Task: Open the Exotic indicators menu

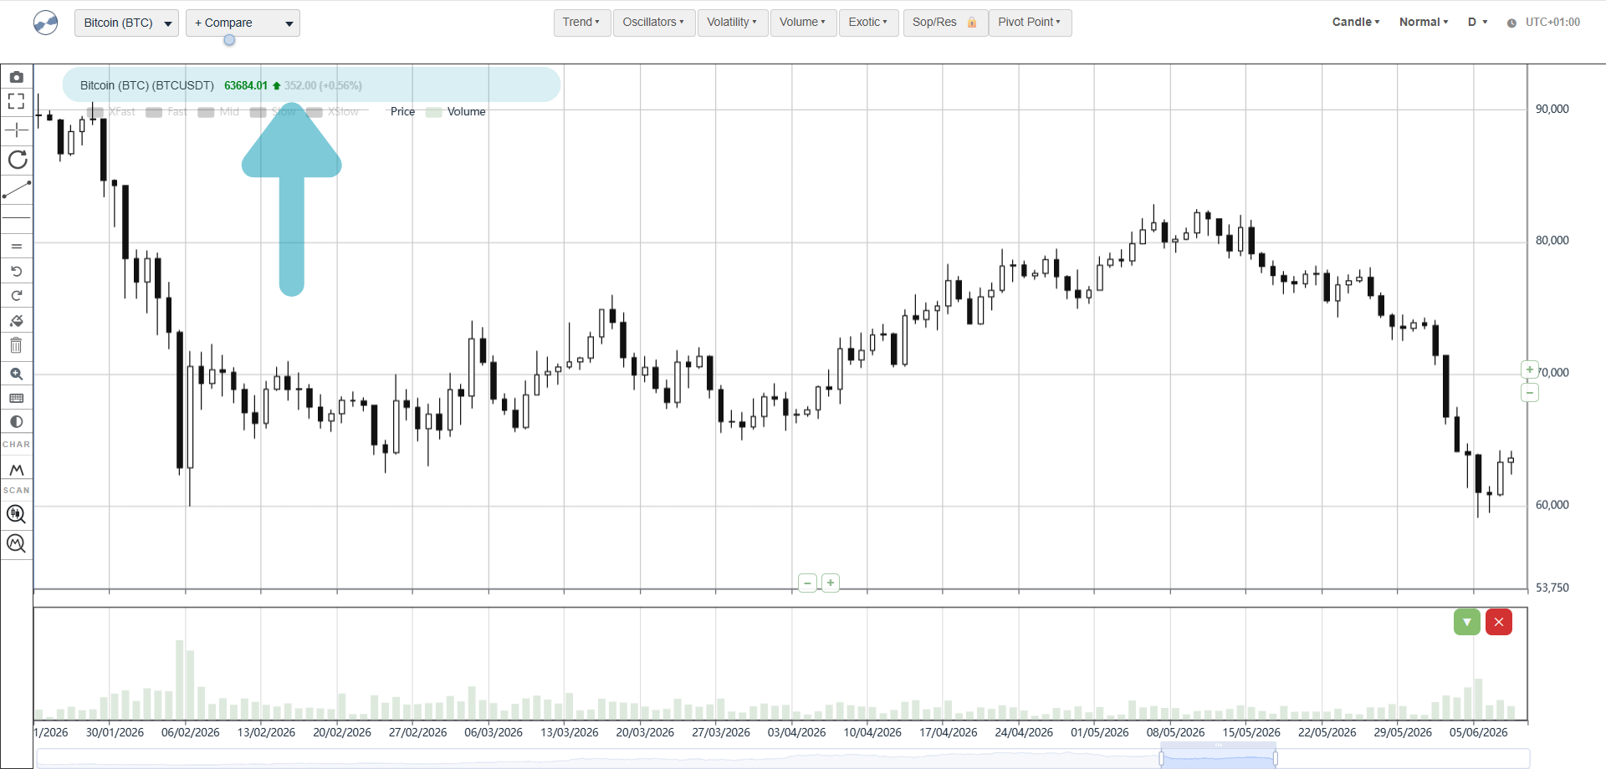Action: tap(868, 23)
